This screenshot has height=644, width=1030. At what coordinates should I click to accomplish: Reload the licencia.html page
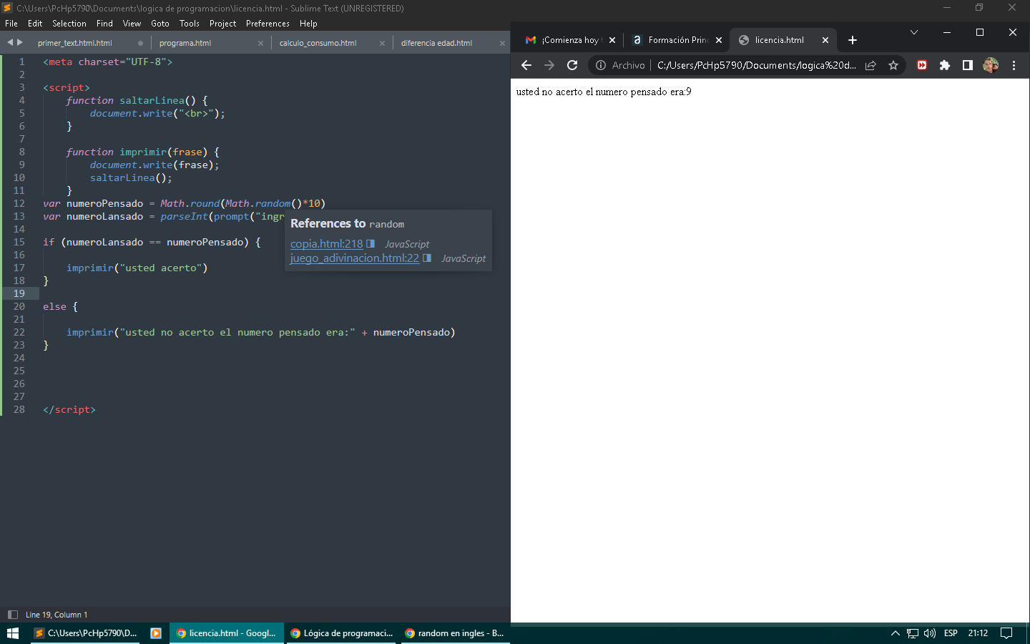click(x=572, y=65)
